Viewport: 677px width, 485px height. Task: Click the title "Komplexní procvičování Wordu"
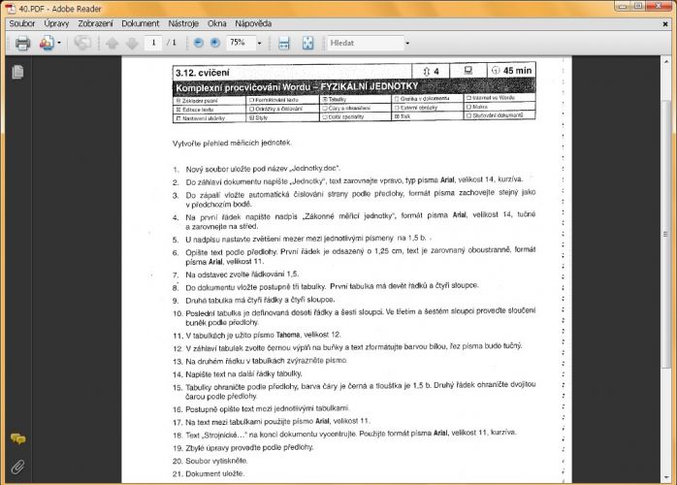point(243,87)
